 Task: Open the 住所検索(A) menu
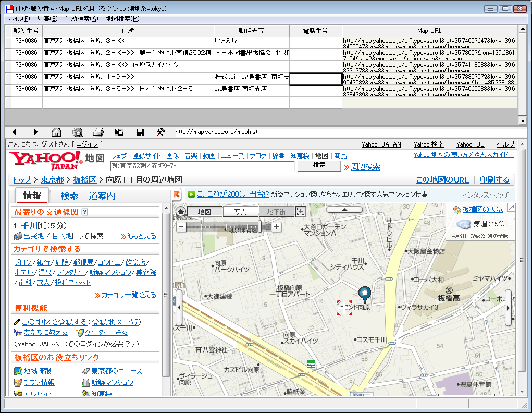point(81,19)
